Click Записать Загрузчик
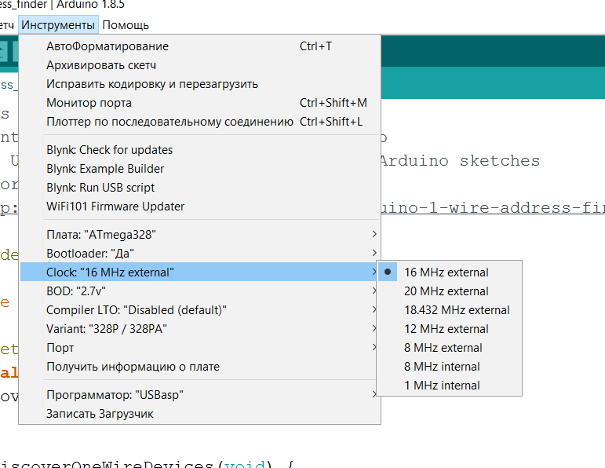Screen dimensions: 605x468 click(199, 414)
